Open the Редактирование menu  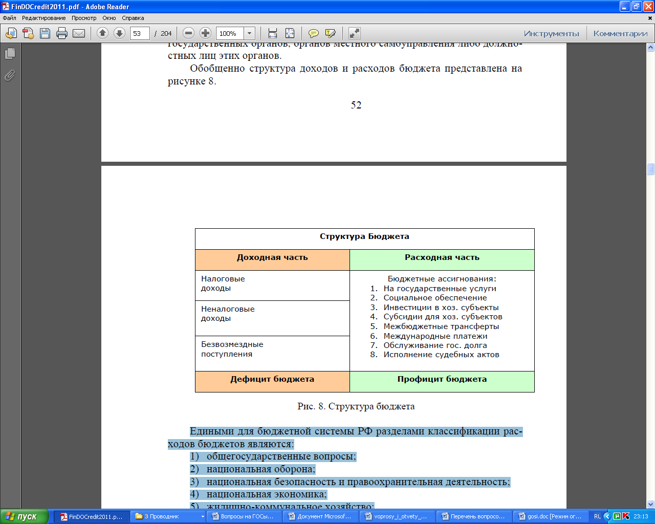click(x=44, y=18)
